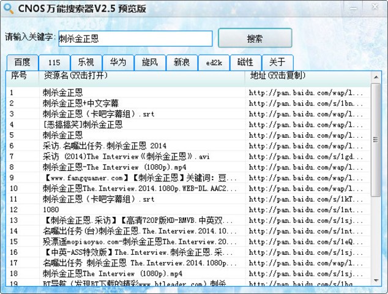Select row 15 mopiaoyao.com entry
This screenshot has height=294, width=388.
pos(140,242)
